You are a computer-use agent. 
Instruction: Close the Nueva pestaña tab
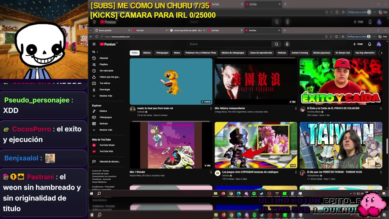click(129, 30)
